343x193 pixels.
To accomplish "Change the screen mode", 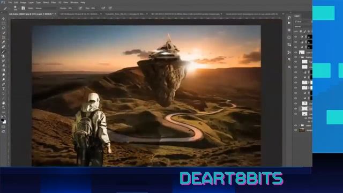I will (x=3, y=131).
